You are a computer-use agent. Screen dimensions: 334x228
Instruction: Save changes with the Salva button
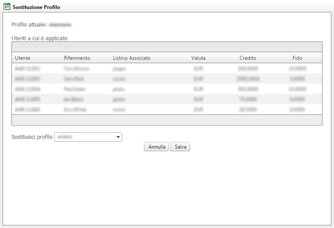point(180,147)
